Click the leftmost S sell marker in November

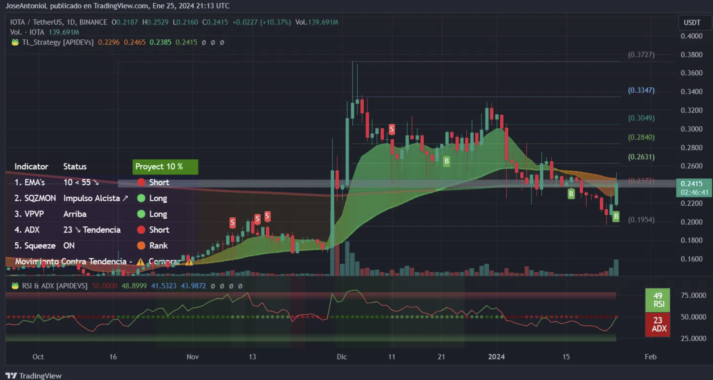(x=232, y=223)
